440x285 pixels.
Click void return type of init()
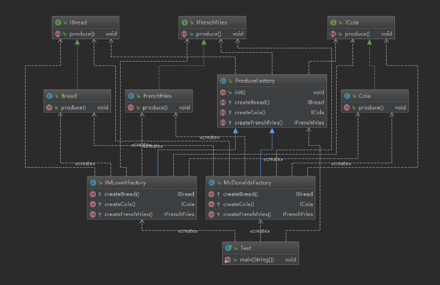click(x=319, y=92)
